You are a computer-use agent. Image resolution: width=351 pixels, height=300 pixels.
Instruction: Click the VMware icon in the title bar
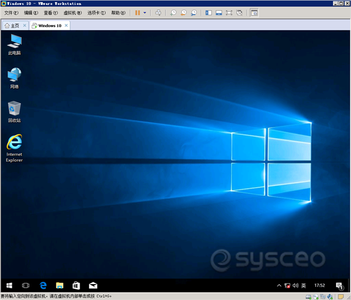tap(4, 4)
